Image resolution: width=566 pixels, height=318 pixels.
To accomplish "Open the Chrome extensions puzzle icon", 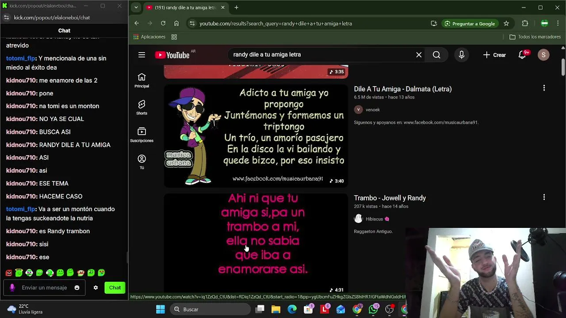I will [525, 23].
